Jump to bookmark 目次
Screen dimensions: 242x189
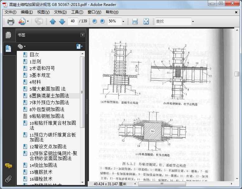(34, 55)
